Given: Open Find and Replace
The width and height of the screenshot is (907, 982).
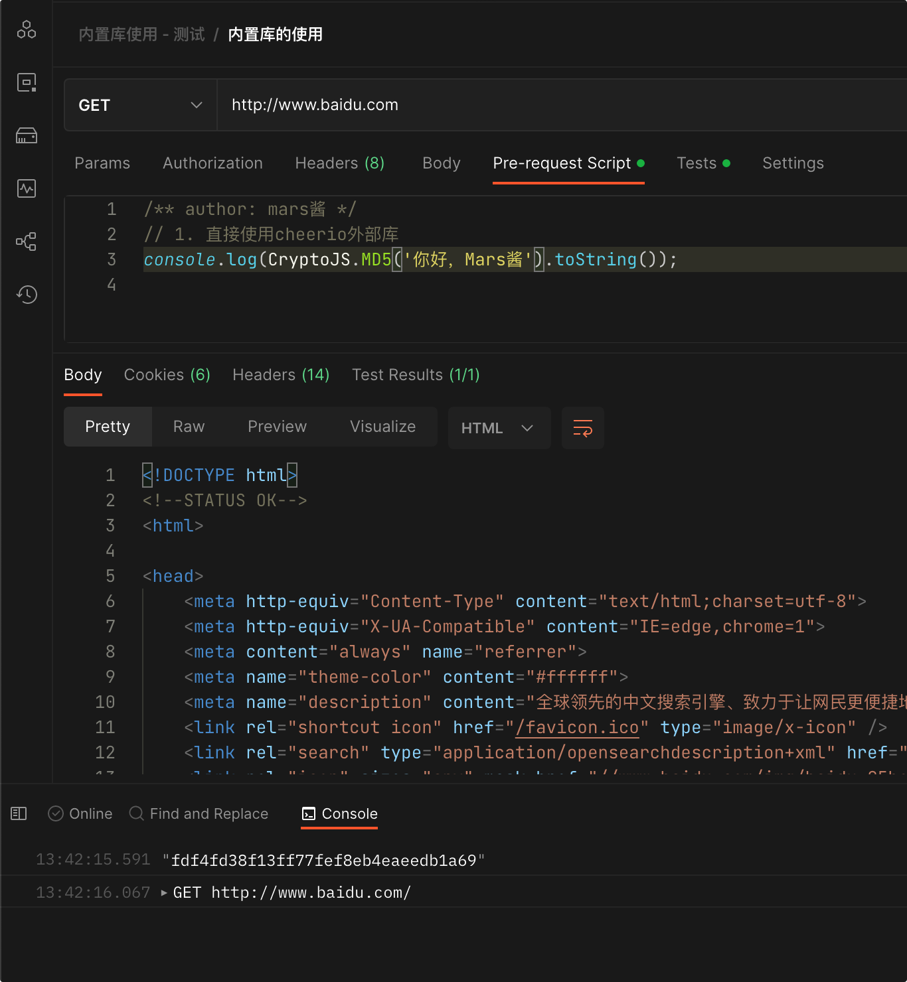Looking at the screenshot, I should pyautogui.click(x=199, y=813).
